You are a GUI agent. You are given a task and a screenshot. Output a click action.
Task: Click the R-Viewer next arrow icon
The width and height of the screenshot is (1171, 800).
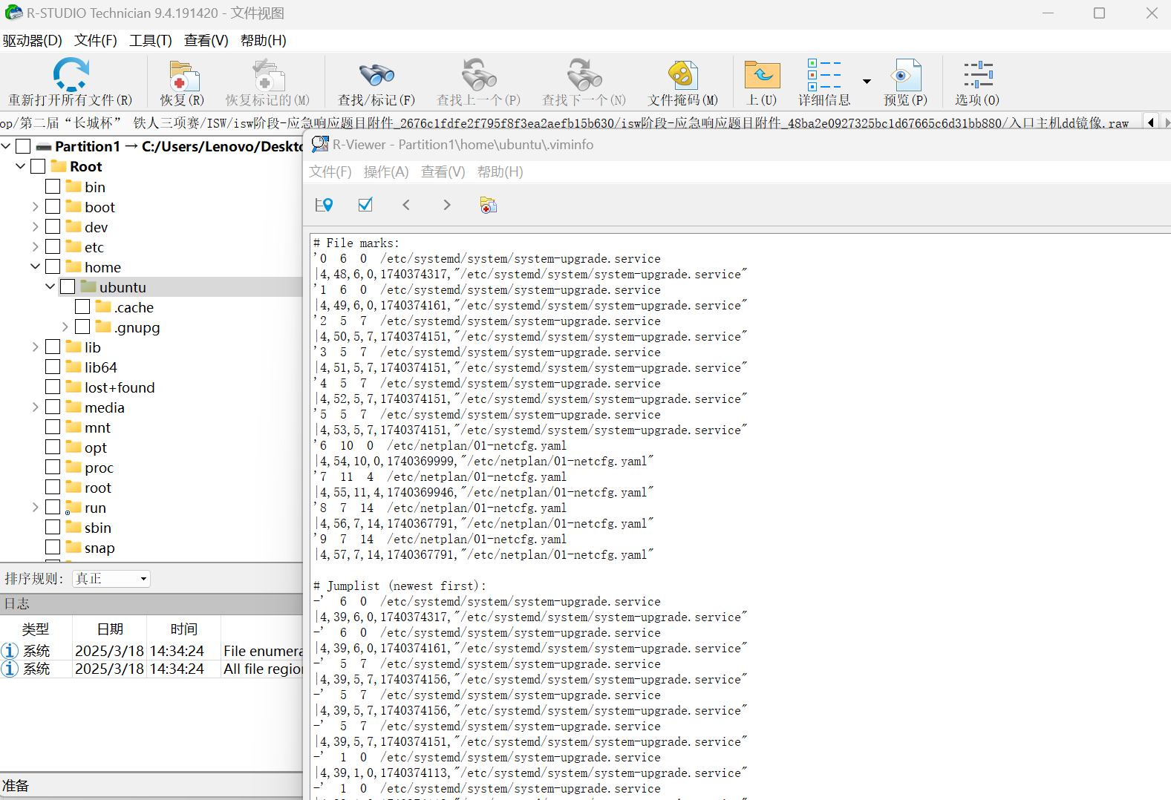point(446,205)
